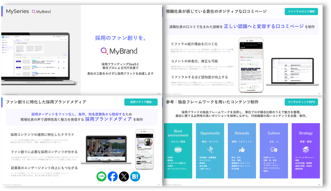Click the stacked books icon under Strategy
Viewport: 331px width, 191px height.
(305, 150)
